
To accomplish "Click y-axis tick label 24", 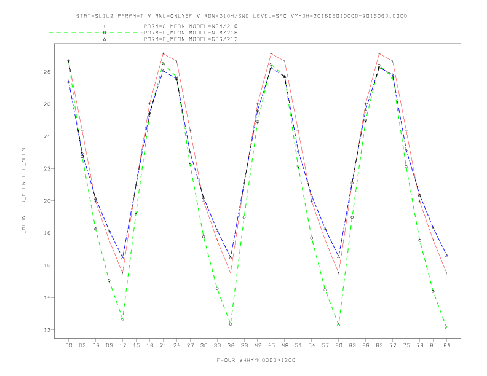I will [47, 136].
